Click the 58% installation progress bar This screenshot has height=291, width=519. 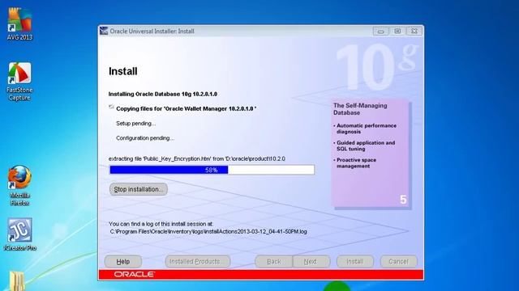[x=212, y=170]
